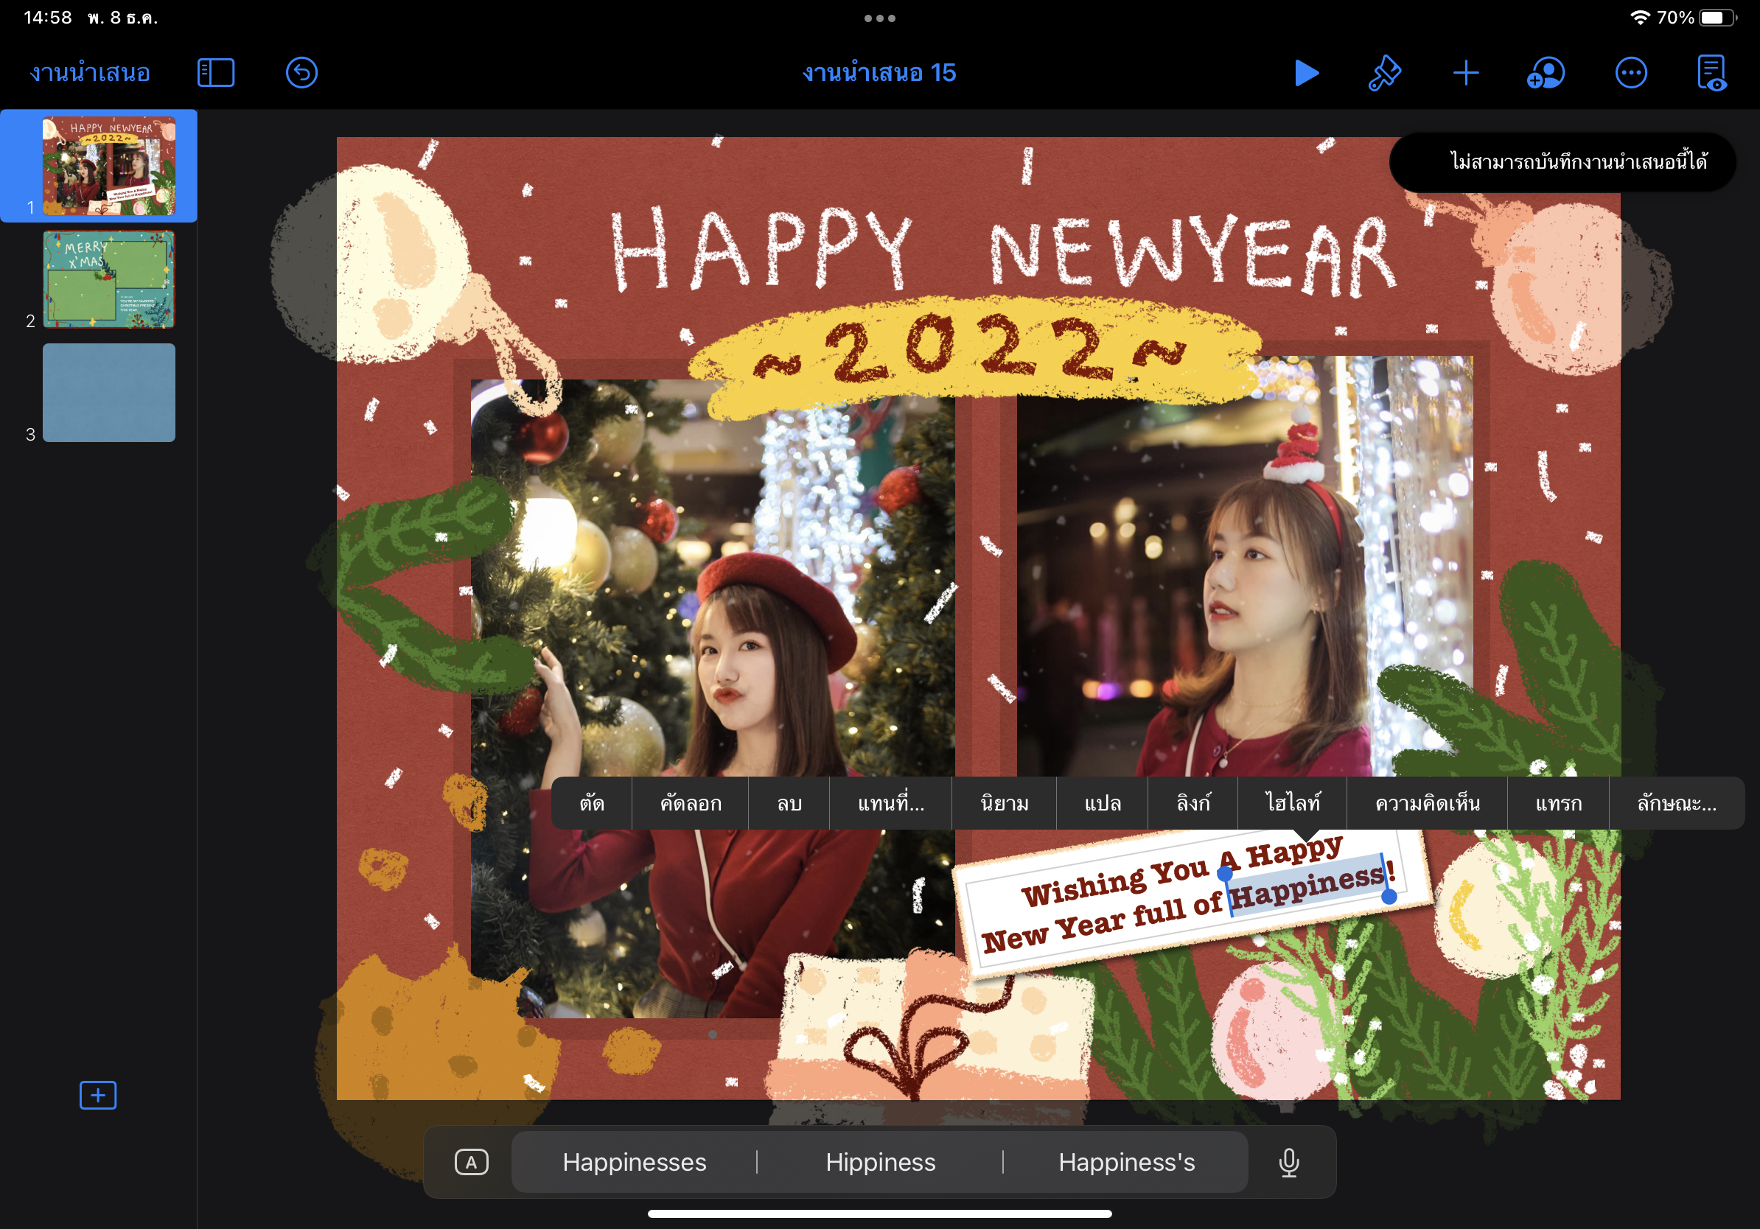Open the Collaborate add-person icon

pos(1546,73)
